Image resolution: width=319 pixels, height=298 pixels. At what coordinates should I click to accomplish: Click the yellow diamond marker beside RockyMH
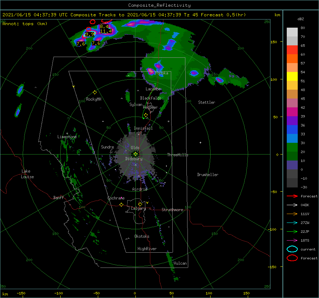[95, 92]
